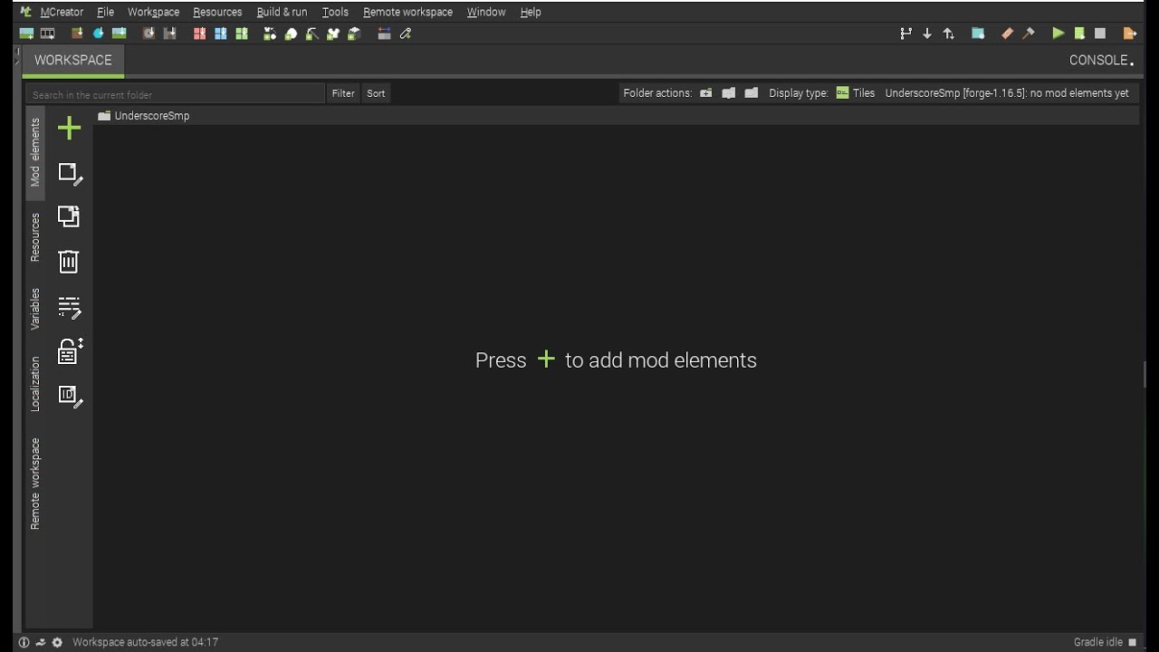This screenshot has width=1159, height=652.
Task: Click the eraser regenerate code icon
Action: (x=1007, y=34)
